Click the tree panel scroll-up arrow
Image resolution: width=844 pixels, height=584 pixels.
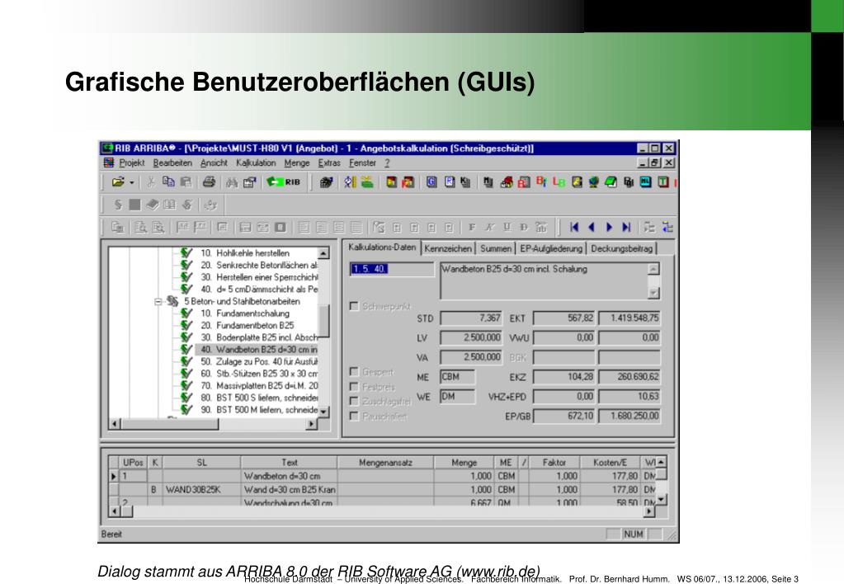(x=323, y=253)
